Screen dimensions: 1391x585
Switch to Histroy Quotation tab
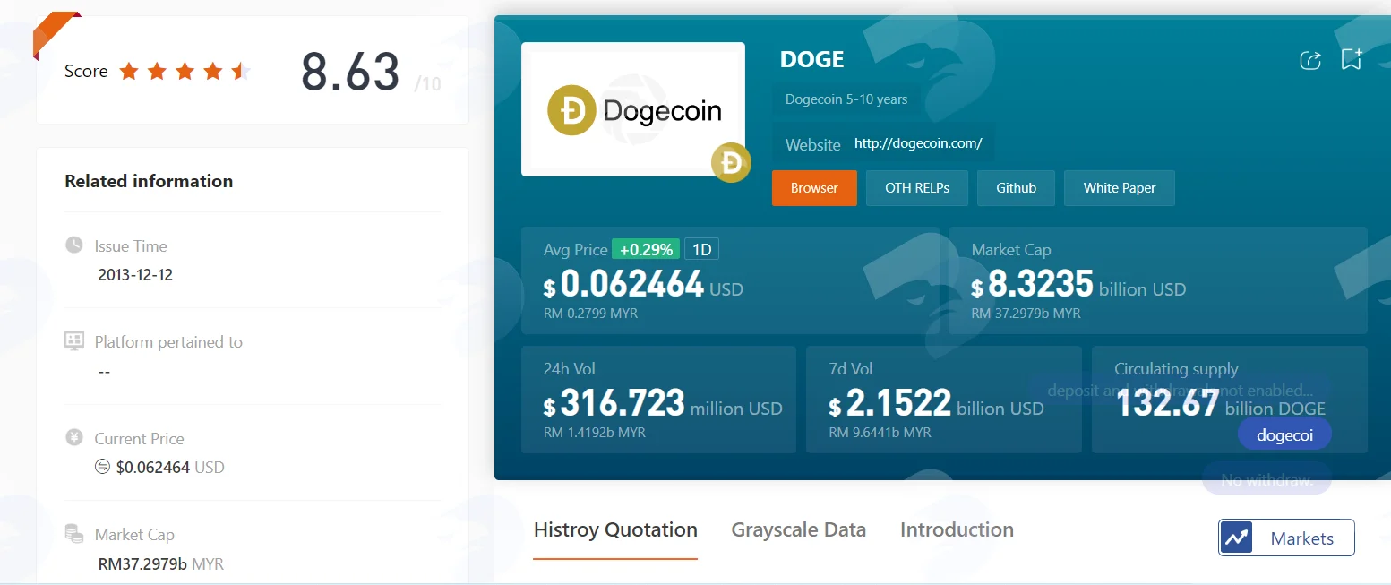tap(615, 529)
